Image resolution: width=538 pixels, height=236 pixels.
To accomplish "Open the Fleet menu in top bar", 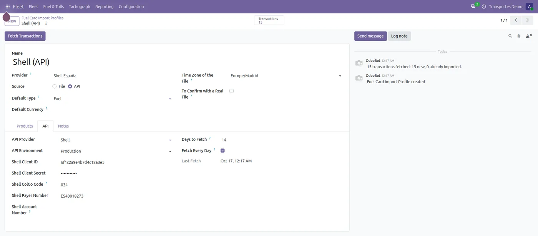I will 33,7.
